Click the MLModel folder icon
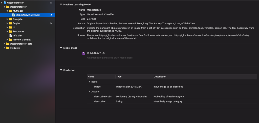 [x=11, y=11]
